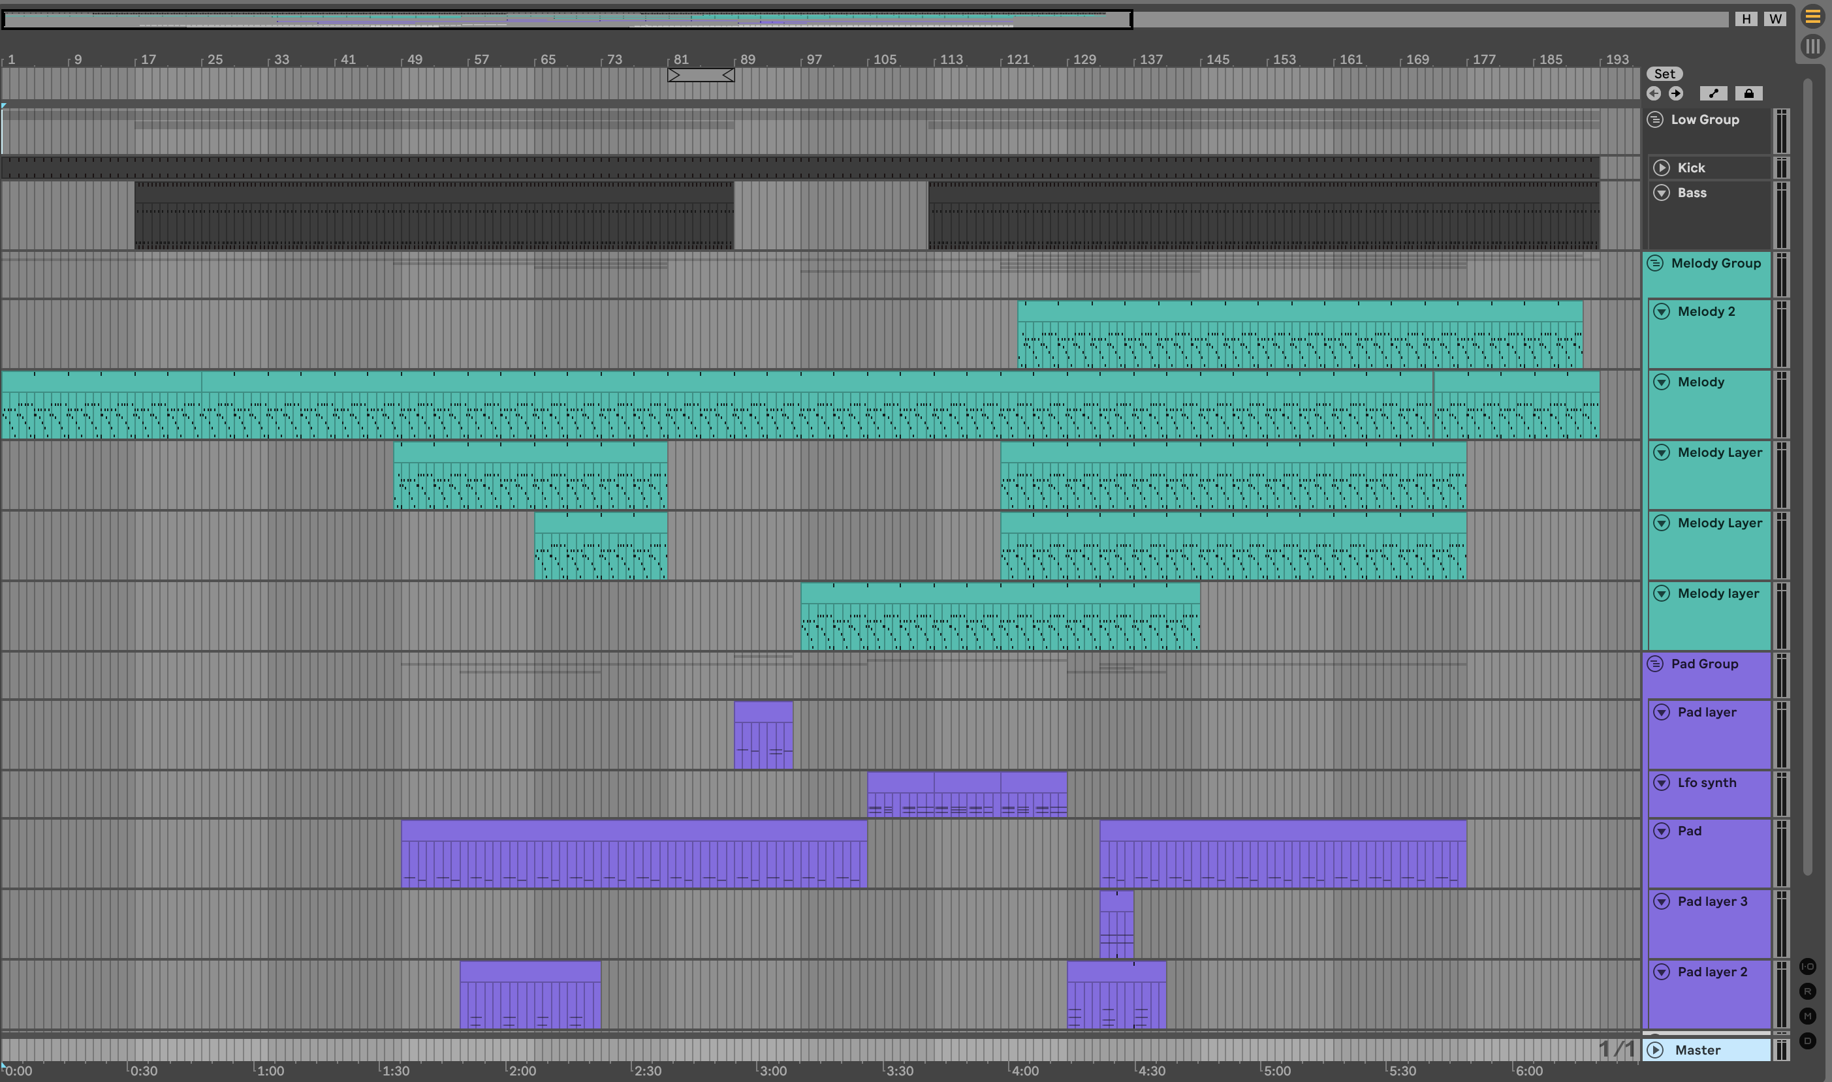The image size is (1832, 1082).
Task: Click the Kick track volume meter
Action: (x=1782, y=168)
